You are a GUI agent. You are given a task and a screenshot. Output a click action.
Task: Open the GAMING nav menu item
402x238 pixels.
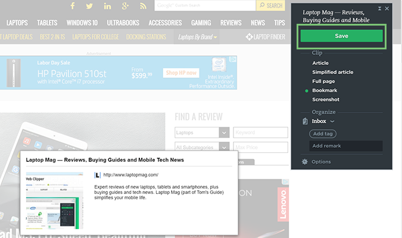click(x=201, y=23)
